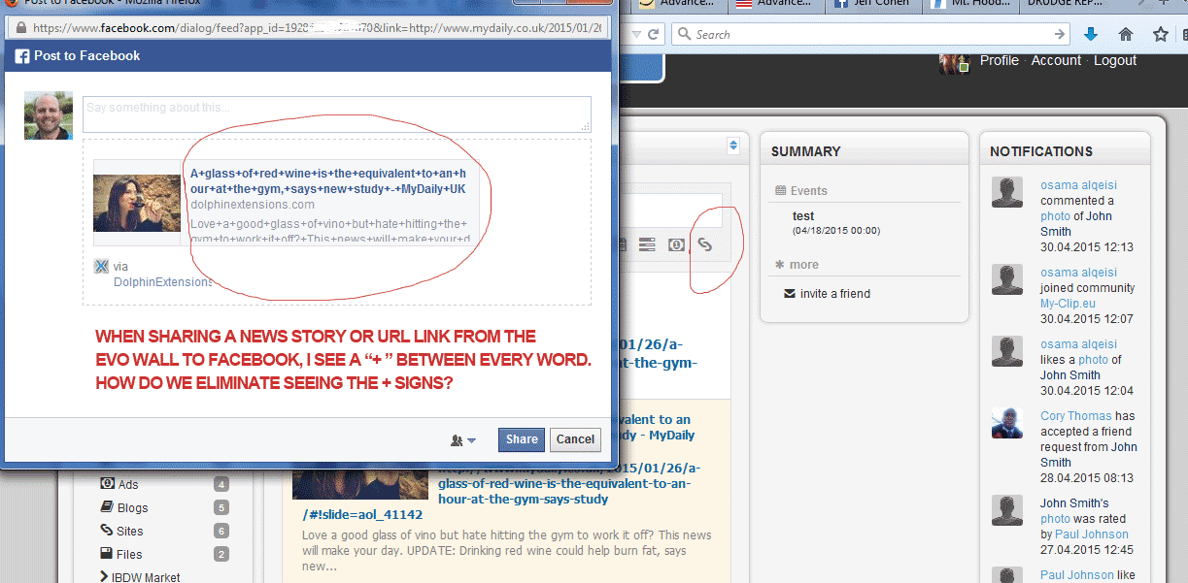Click the Share button in Facebook dialog
This screenshot has height=583, width=1188.
click(x=522, y=439)
